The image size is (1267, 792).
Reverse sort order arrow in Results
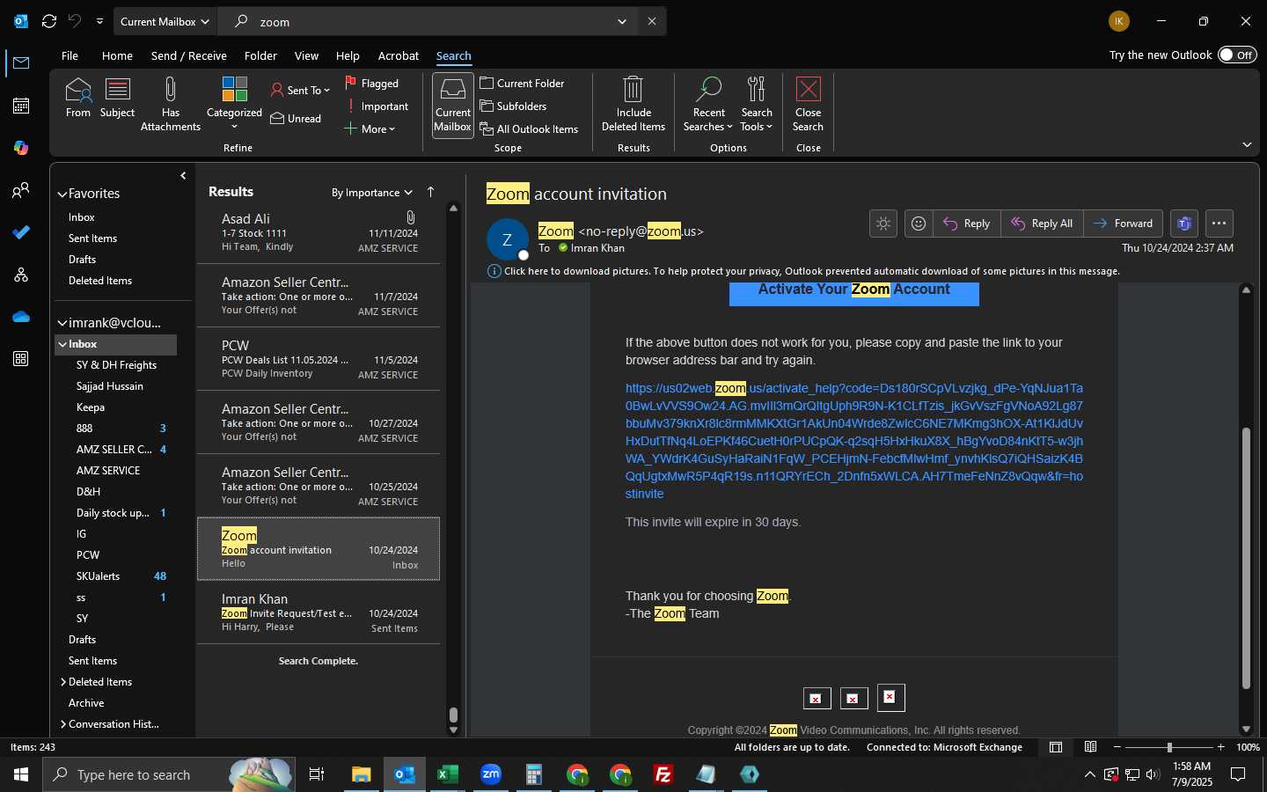tap(430, 192)
